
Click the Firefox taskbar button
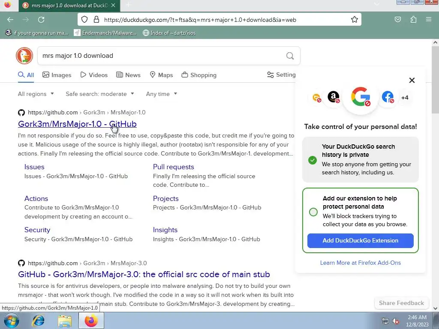tap(91, 320)
